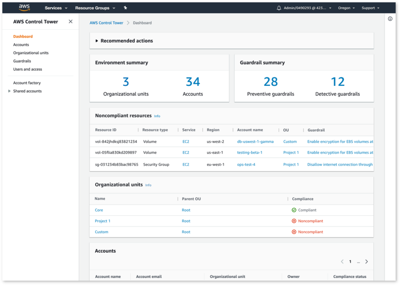This screenshot has width=400, height=285.
Task: Close the AWS Control Tower sidebar
Action: point(70,21)
